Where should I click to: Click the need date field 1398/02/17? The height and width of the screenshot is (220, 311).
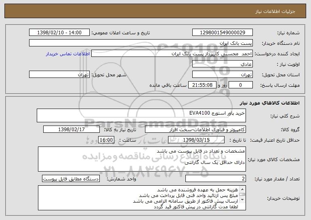pos(71,130)
